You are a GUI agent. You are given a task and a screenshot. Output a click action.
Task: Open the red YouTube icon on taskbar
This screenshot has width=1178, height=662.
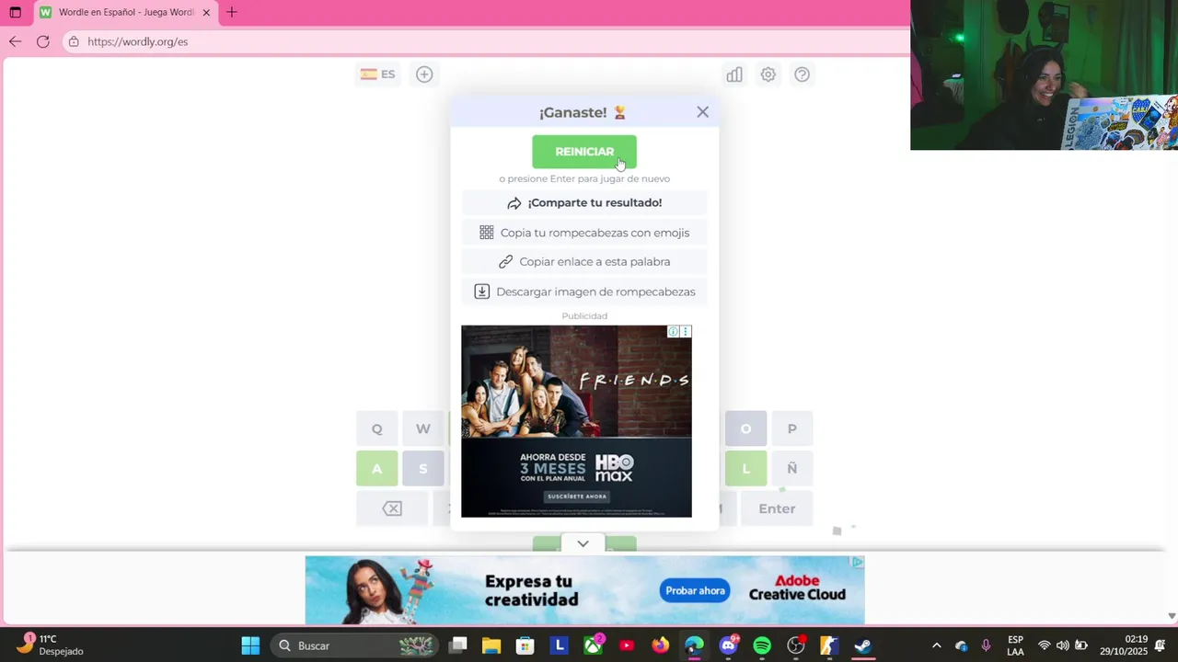point(627,645)
